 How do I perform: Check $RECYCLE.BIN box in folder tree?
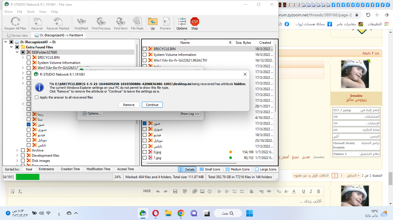[28, 58]
